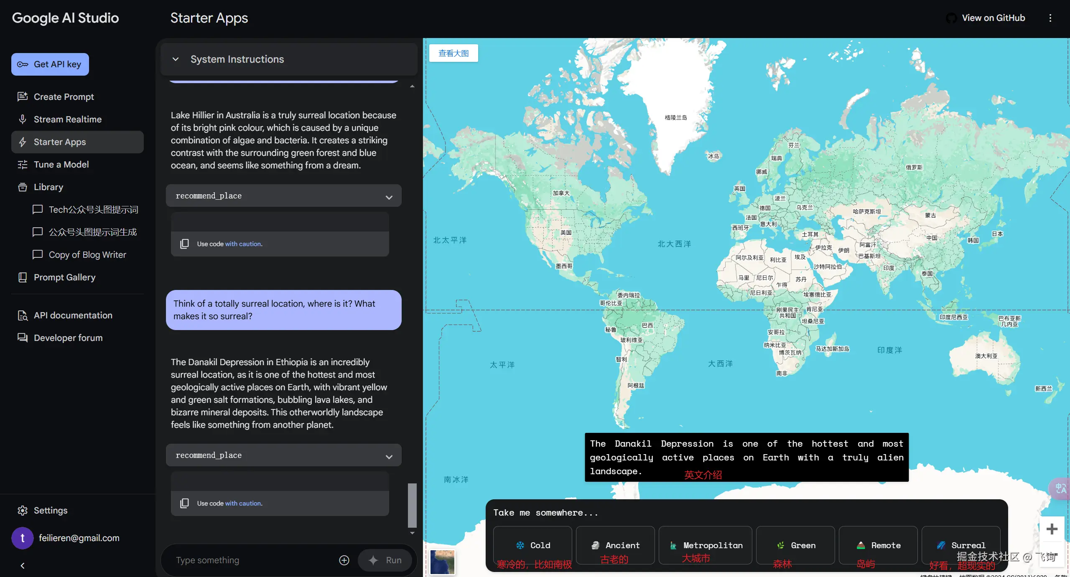Click the translate bubble icon on the map edge
The image size is (1070, 577).
click(x=1060, y=488)
